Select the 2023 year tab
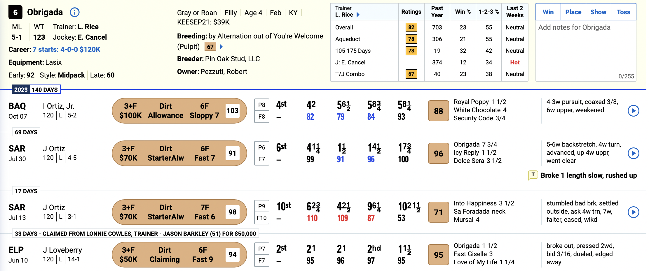Image resolution: width=649 pixels, height=271 pixels. coord(21,89)
